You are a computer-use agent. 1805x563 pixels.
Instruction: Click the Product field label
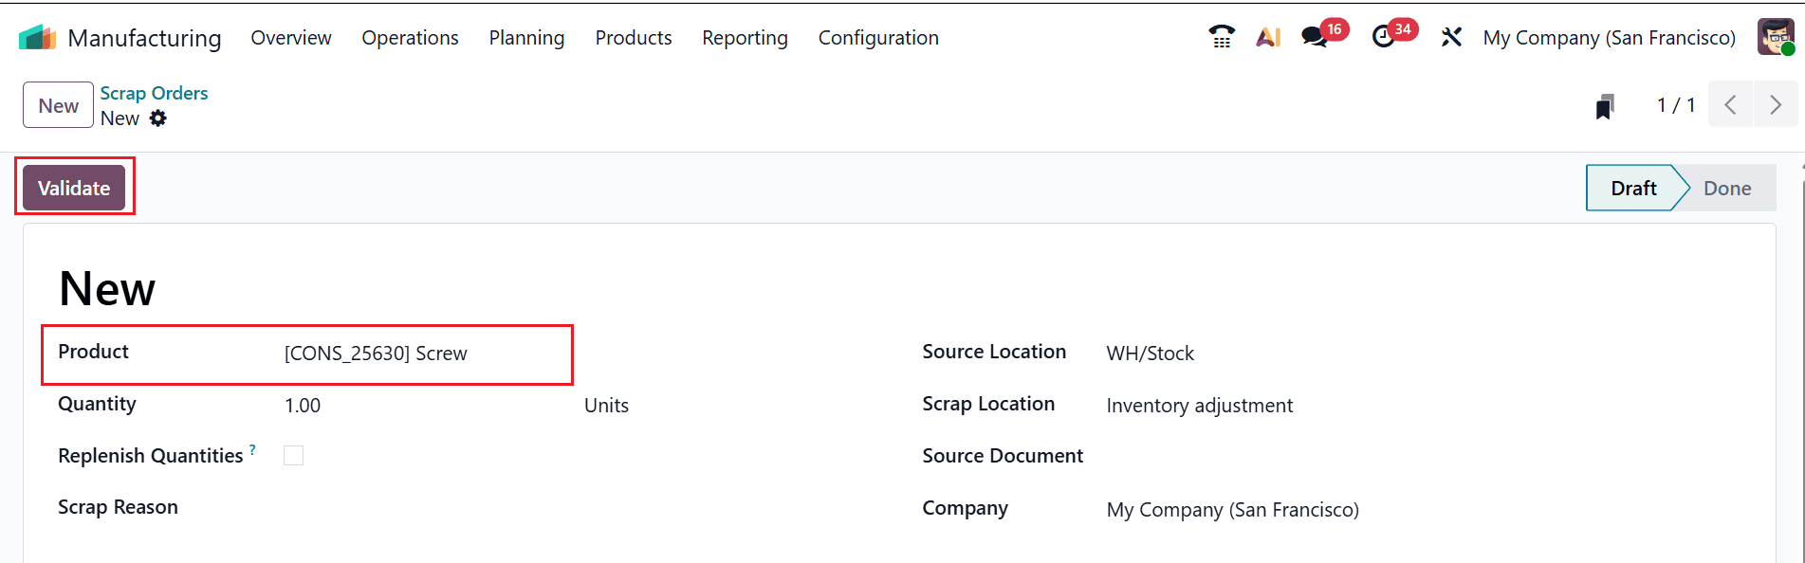pos(93,352)
